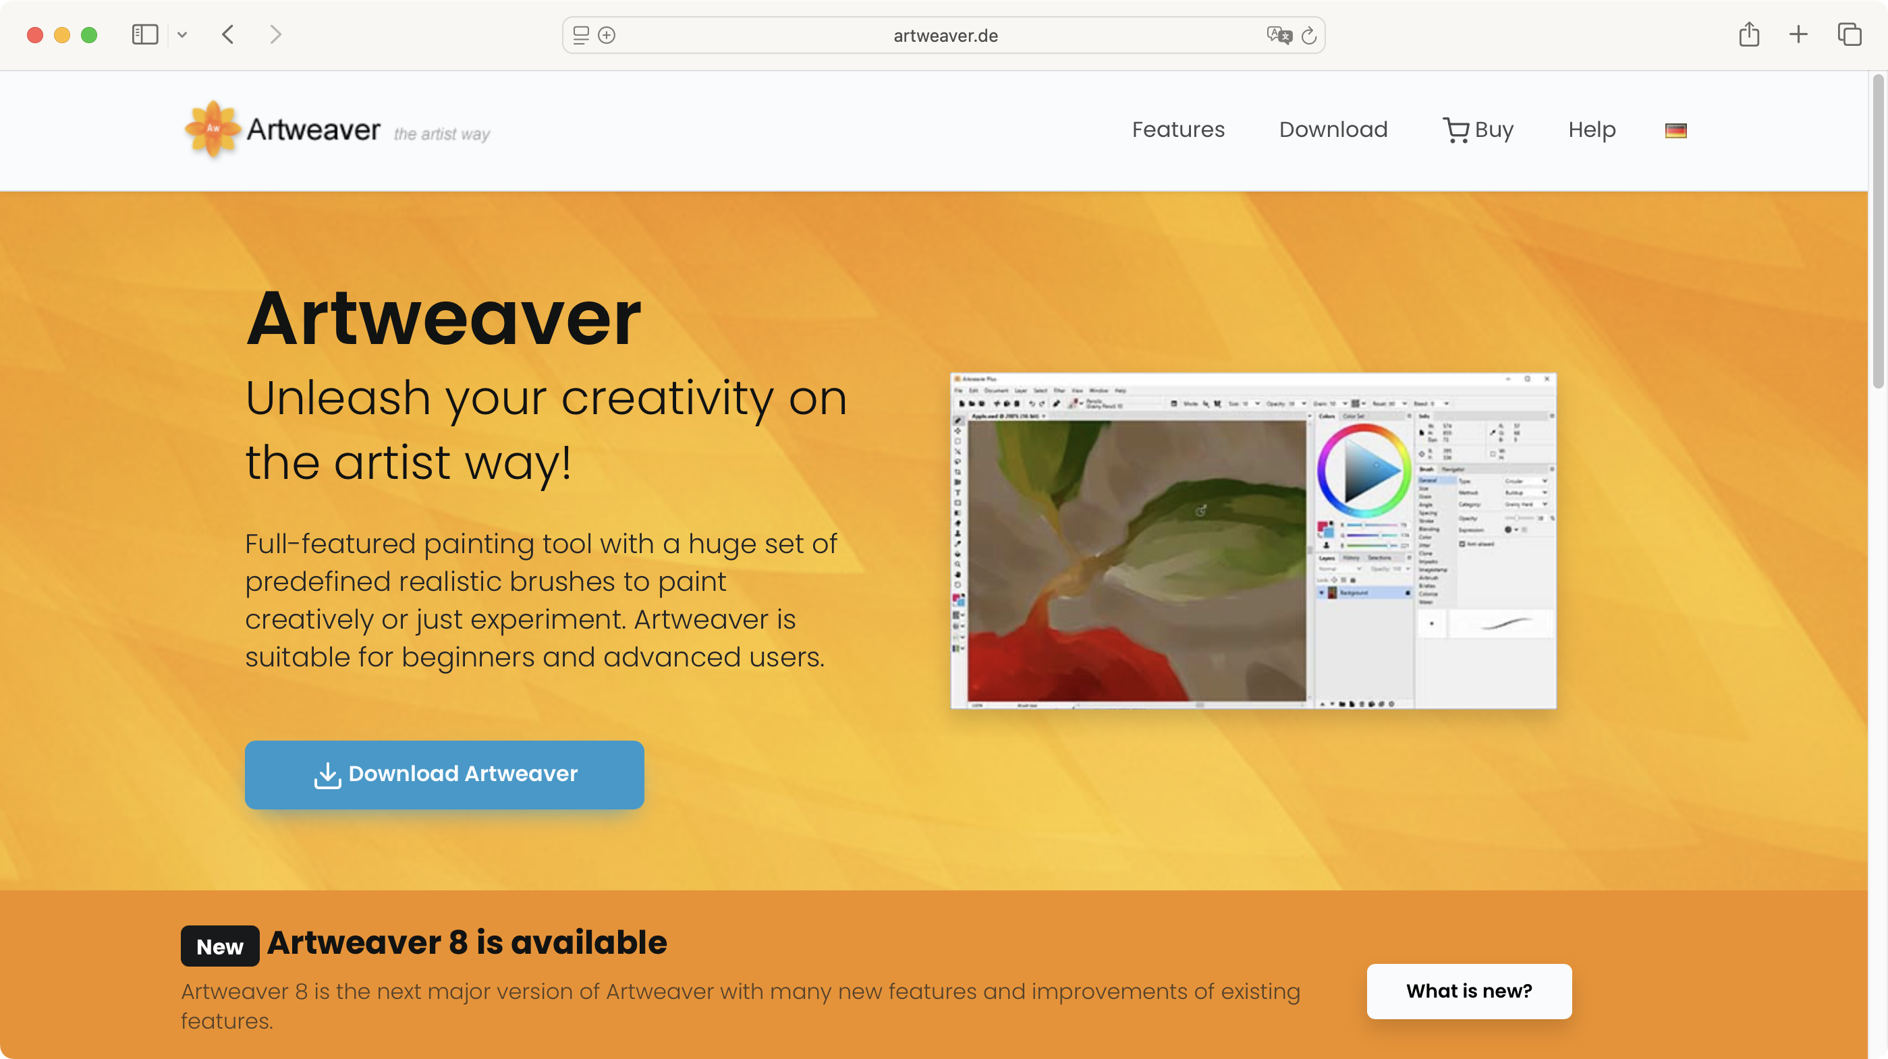Open the Help menu item
This screenshot has height=1059, width=1888.
click(1592, 130)
